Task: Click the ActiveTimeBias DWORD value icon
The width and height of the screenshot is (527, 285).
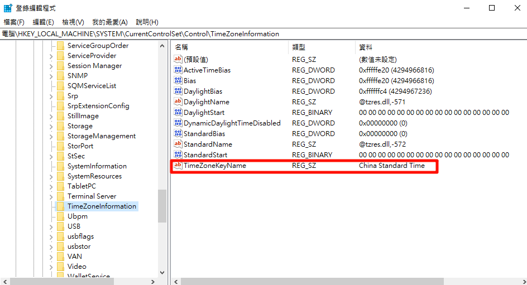Action: click(178, 70)
